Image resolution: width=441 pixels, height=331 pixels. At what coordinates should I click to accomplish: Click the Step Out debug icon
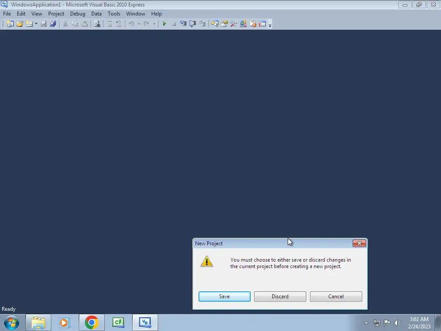click(202, 24)
